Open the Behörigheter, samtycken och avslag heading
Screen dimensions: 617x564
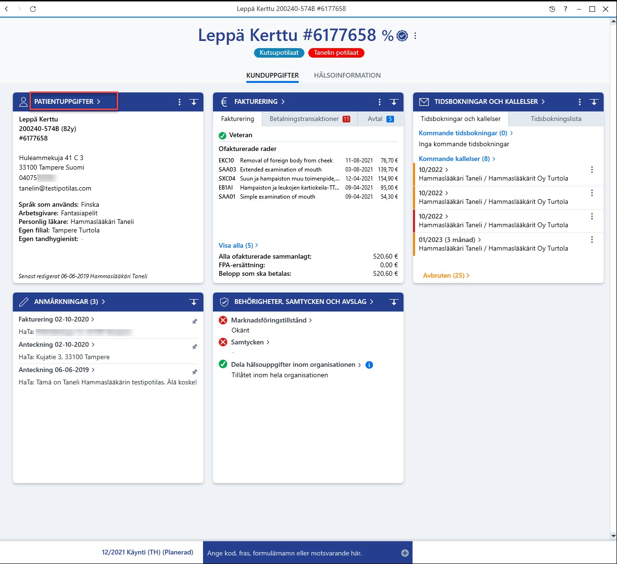click(x=303, y=302)
